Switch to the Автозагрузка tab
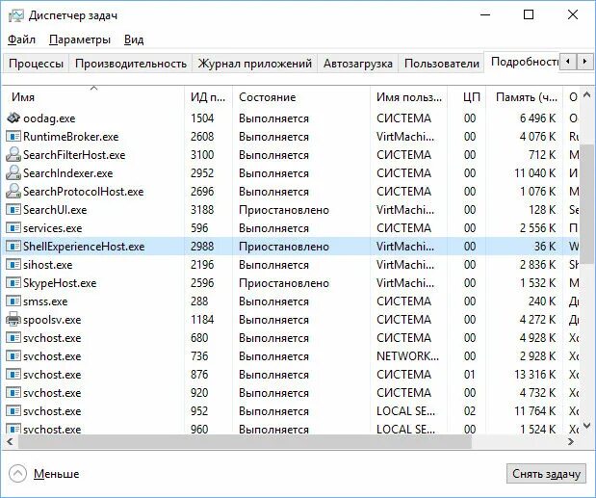This screenshot has height=498, width=596. click(357, 64)
